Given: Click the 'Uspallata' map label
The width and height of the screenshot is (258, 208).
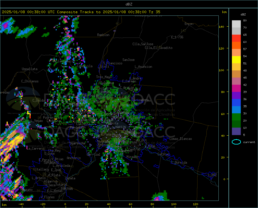Looking at the screenshot, I should pyautogui.click(x=30, y=69).
